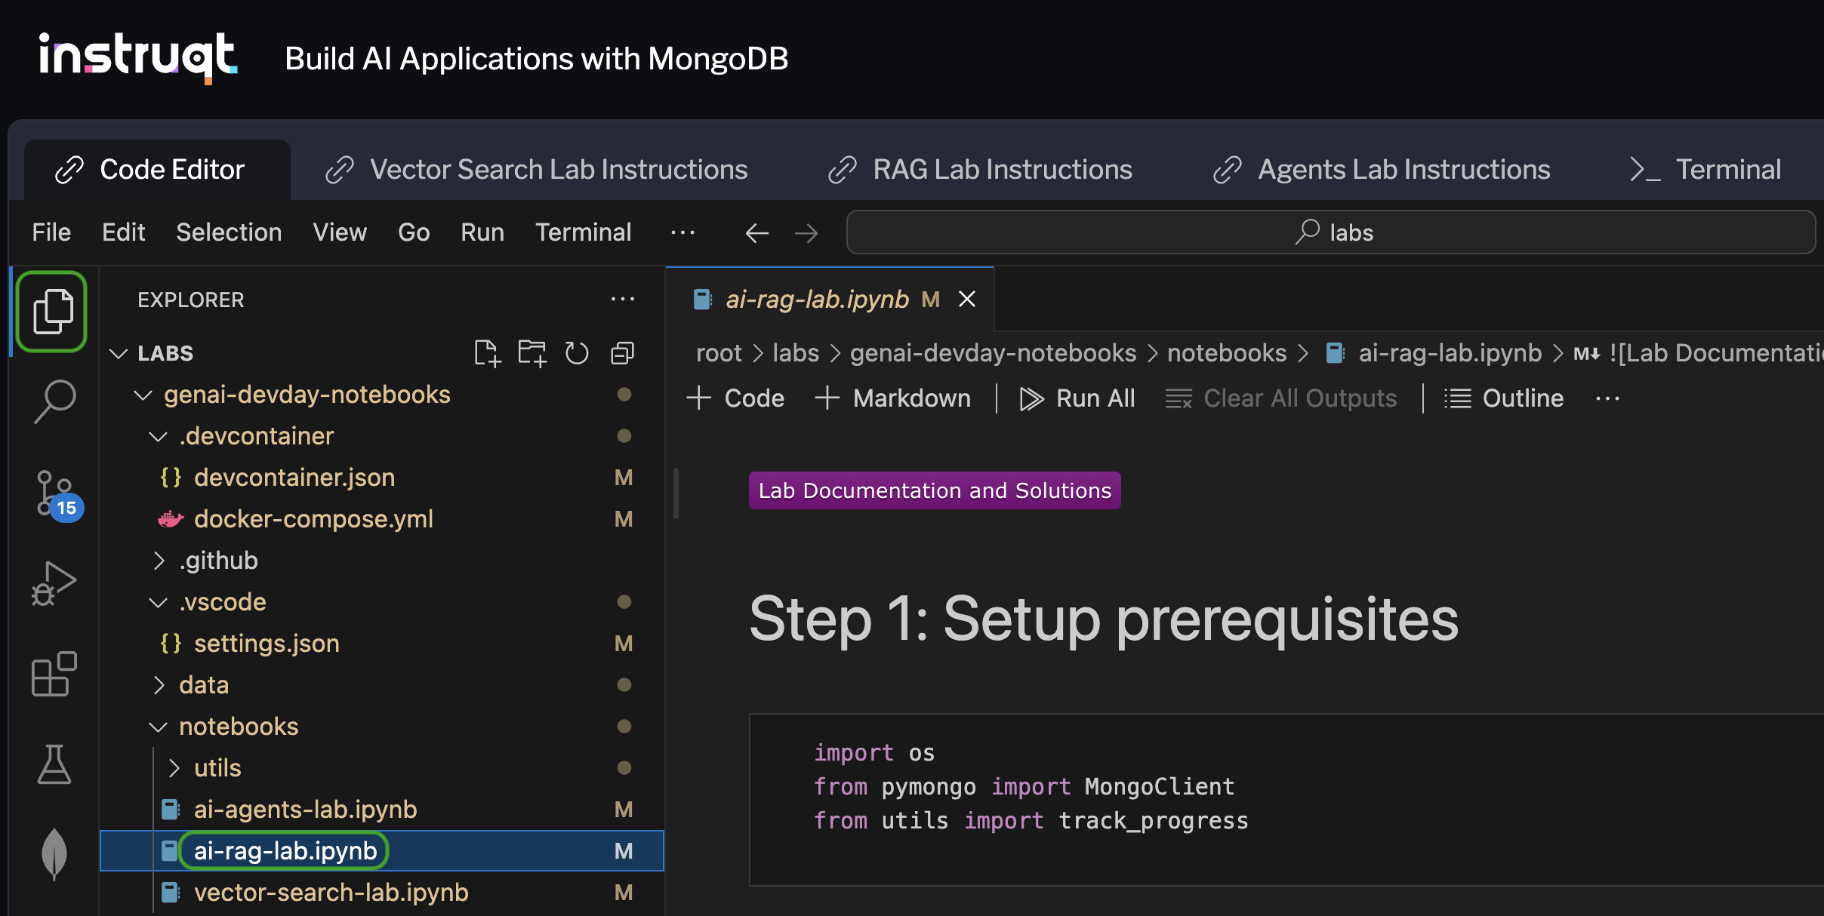The width and height of the screenshot is (1824, 916).
Task: Open vector-search-lab.ipynb notebook
Action: (x=382, y=893)
